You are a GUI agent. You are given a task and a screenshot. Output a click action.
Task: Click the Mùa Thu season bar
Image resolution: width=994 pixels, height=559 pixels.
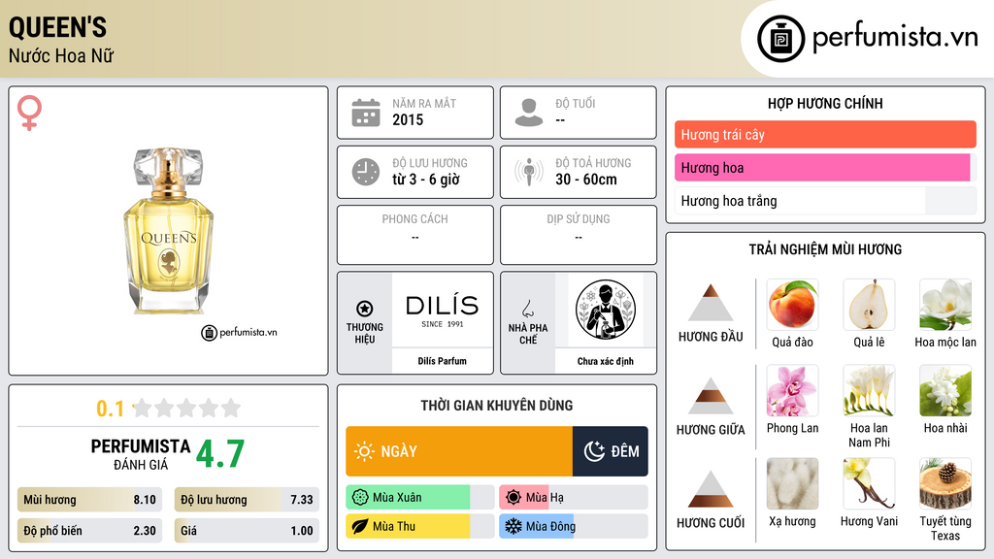pos(419,526)
